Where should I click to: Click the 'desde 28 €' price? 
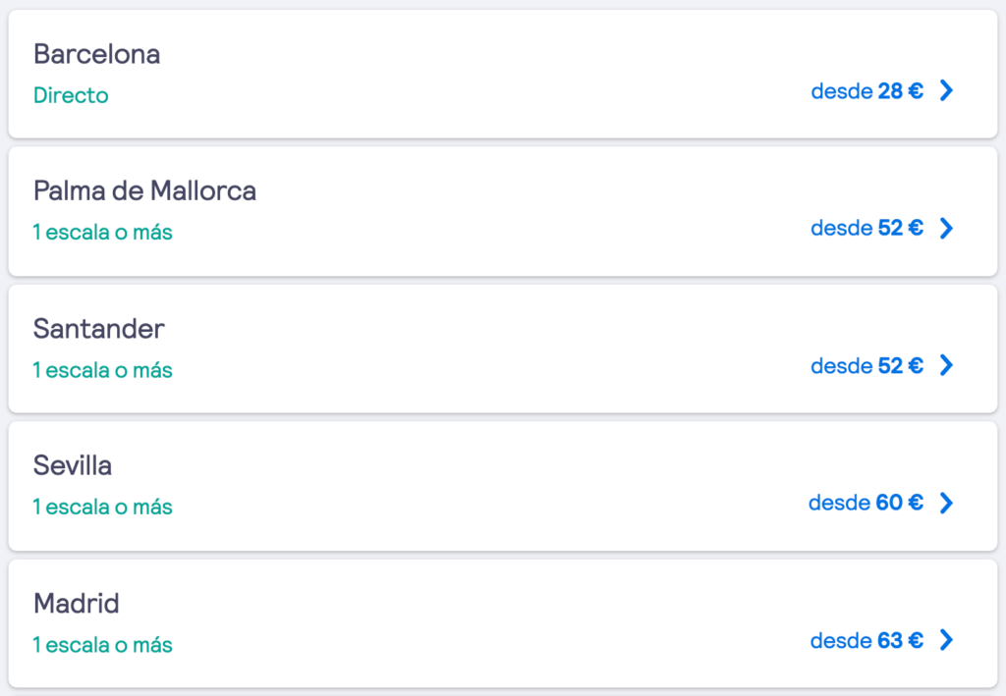pyautogui.click(x=866, y=91)
